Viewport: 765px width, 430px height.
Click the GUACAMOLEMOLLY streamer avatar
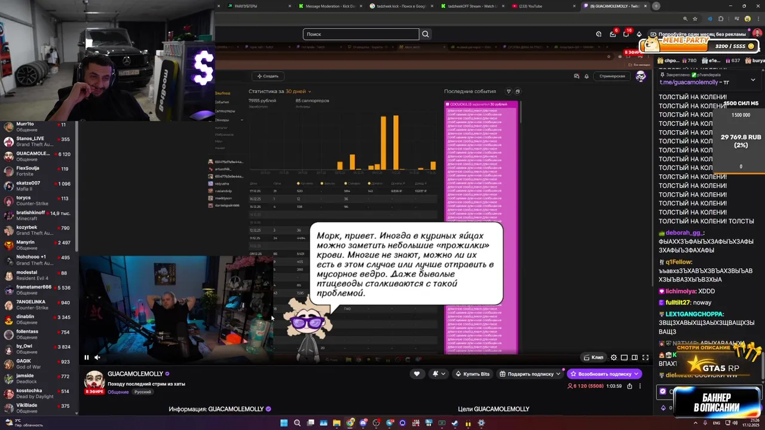(x=94, y=380)
